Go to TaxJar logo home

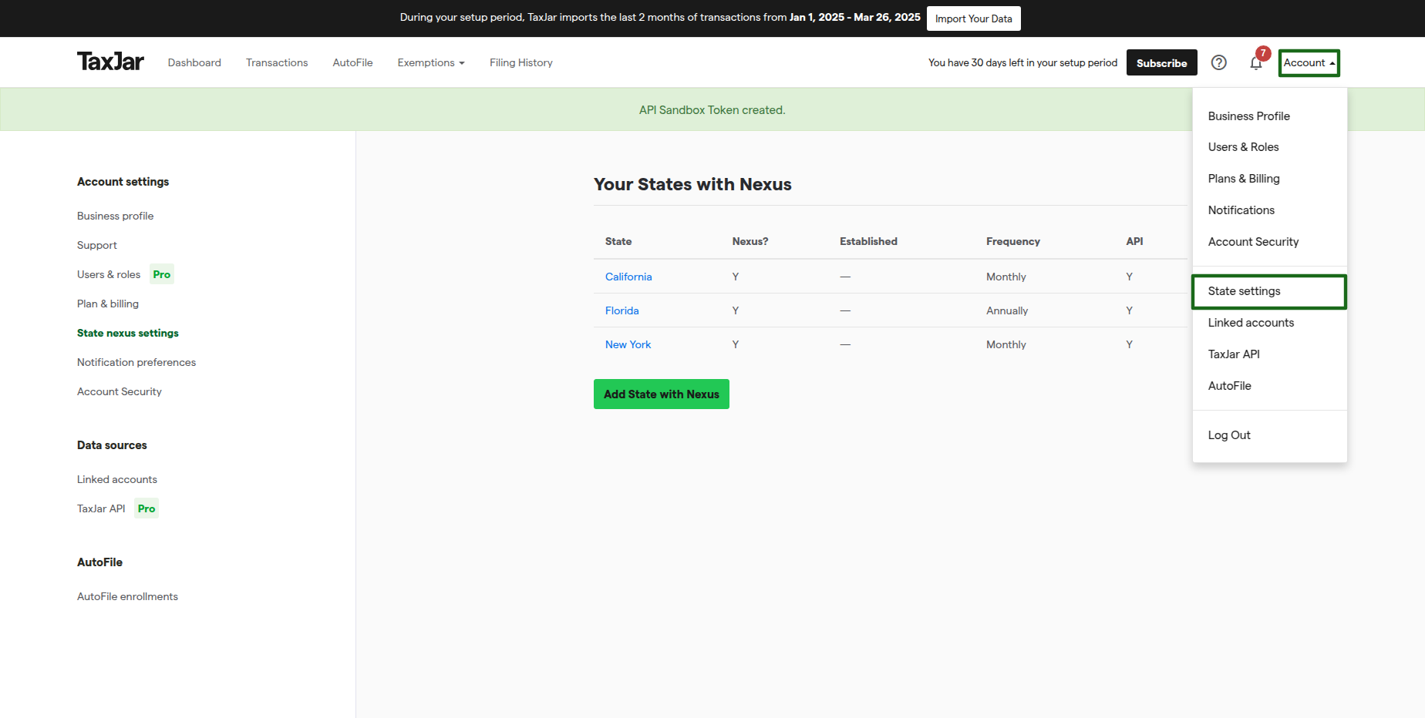click(x=110, y=62)
